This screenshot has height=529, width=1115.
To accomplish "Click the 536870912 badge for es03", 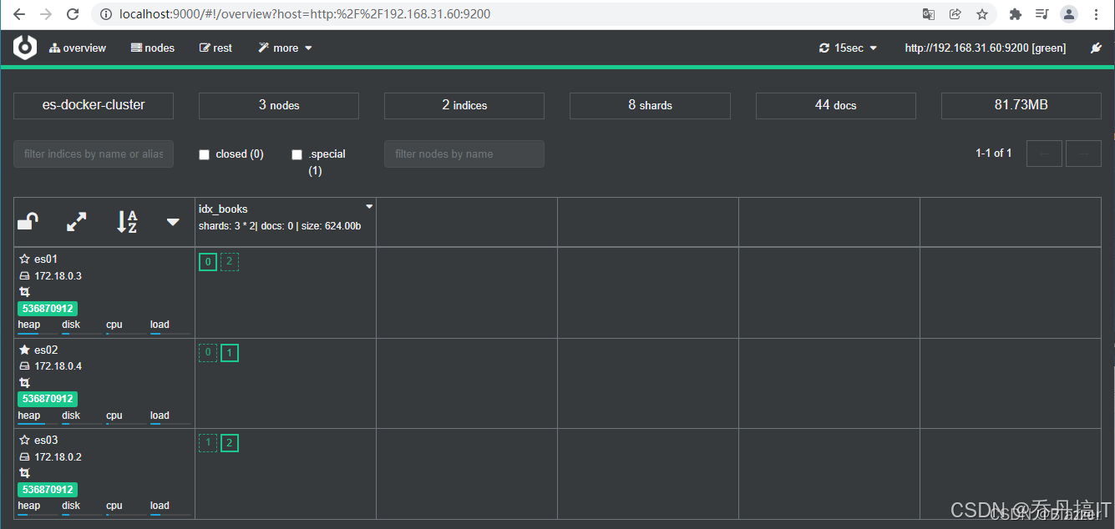I will point(48,490).
